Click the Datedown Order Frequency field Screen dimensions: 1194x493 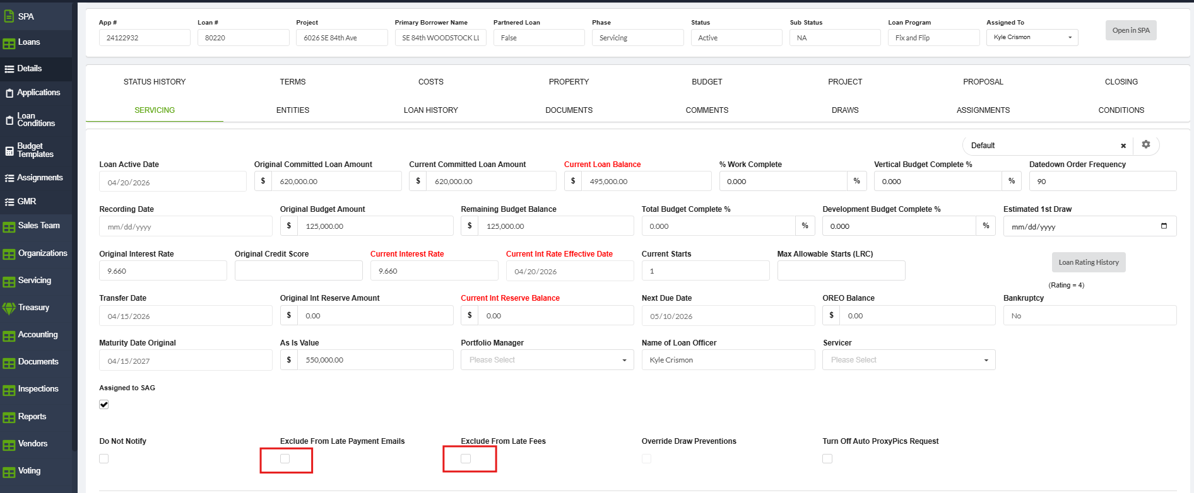tap(1103, 182)
